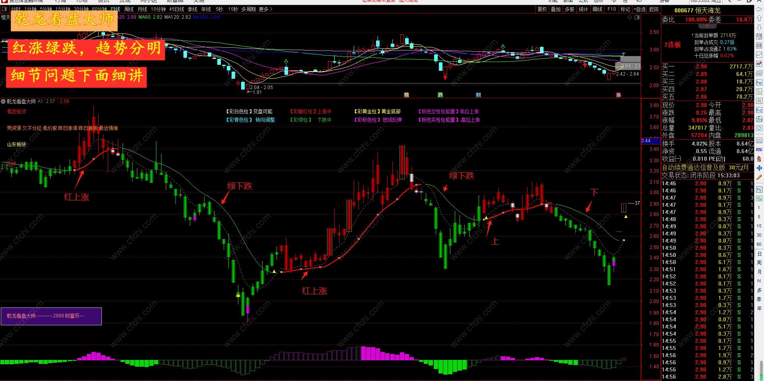Viewport: 764px width, 381px height.
Task: Select the 月 monthly period in sidebar
Action: (x=759, y=272)
